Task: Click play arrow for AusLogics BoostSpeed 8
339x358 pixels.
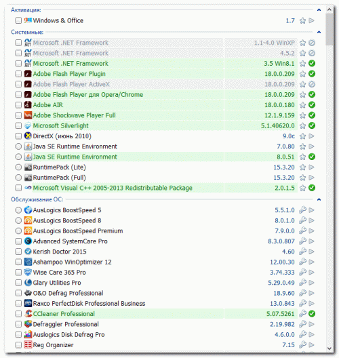Action: pos(312,220)
